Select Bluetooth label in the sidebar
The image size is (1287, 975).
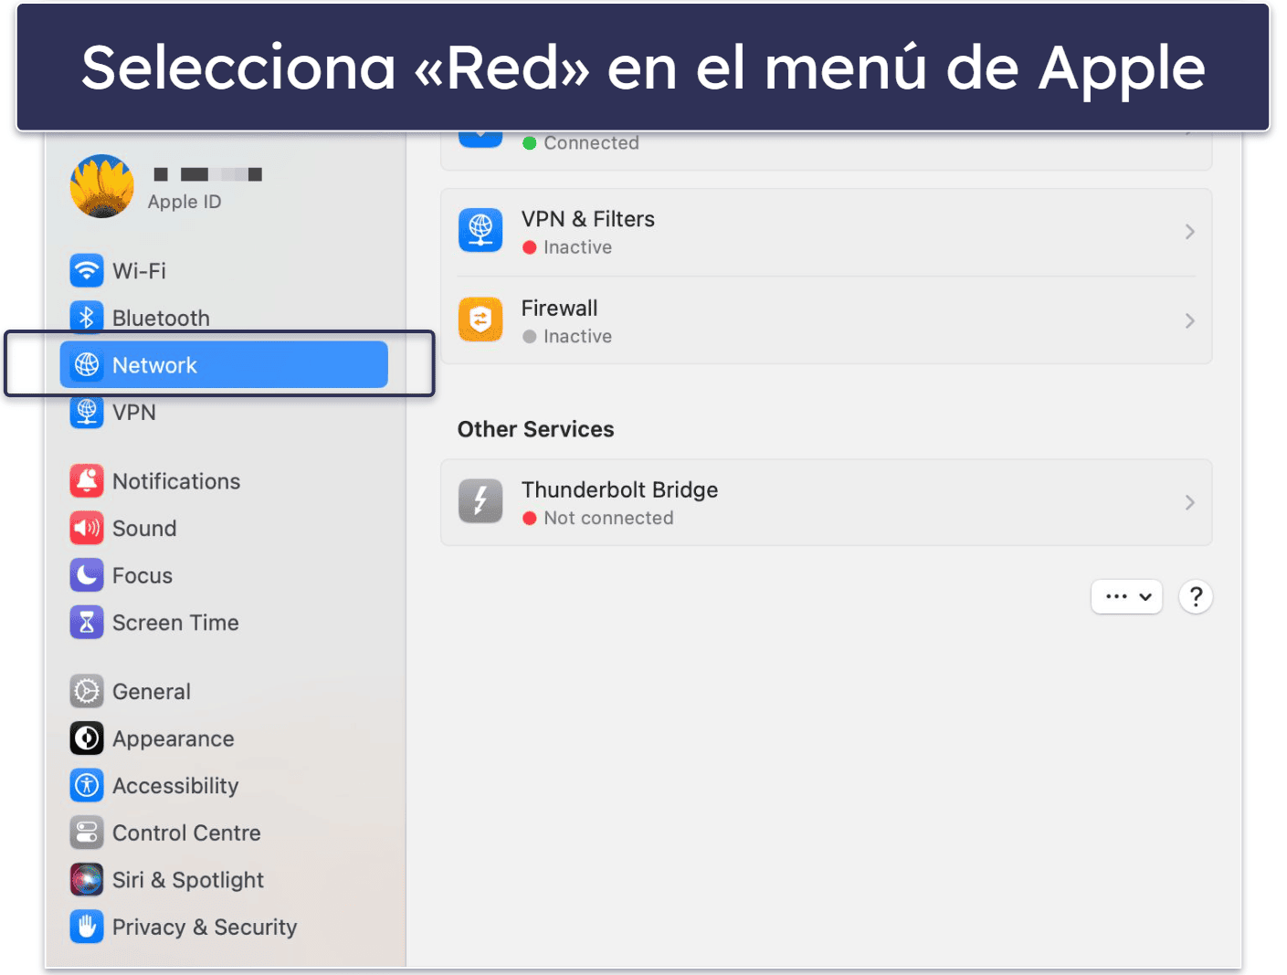(161, 318)
